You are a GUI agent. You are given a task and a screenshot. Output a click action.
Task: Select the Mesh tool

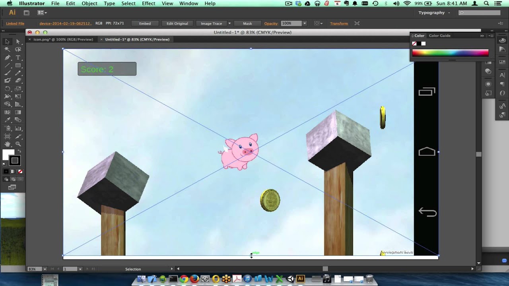click(x=7, y=112)
